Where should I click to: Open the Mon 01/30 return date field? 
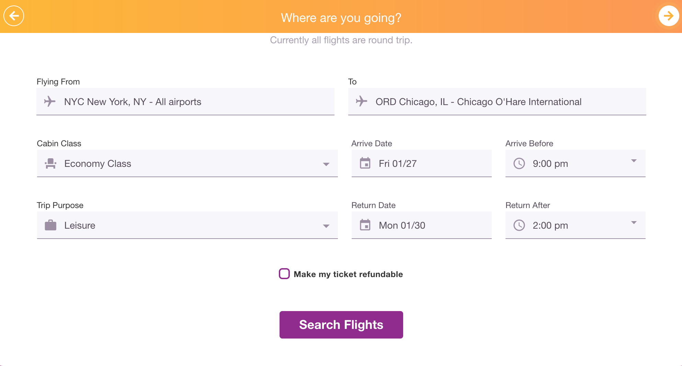421,225
